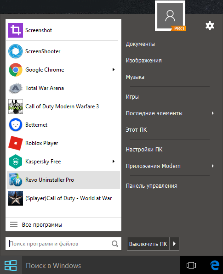Open Task View in the taskbar
The width and height of the screenshot is (223, 274).
pyautogui.click(x=191, y=265)
